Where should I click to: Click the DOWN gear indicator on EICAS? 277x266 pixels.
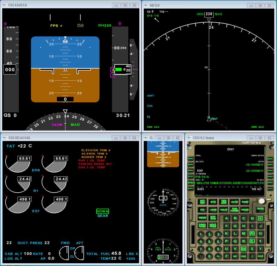coord(103,211)
